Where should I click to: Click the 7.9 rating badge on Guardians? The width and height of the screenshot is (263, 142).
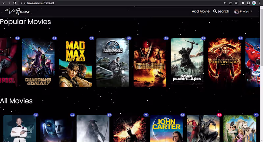tap(55, 38)
